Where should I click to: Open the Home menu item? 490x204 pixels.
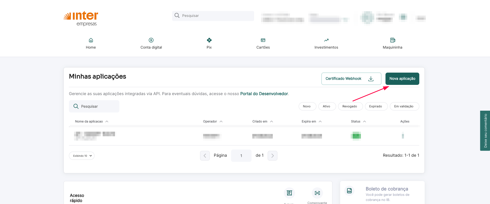click(x=91, y=43)
